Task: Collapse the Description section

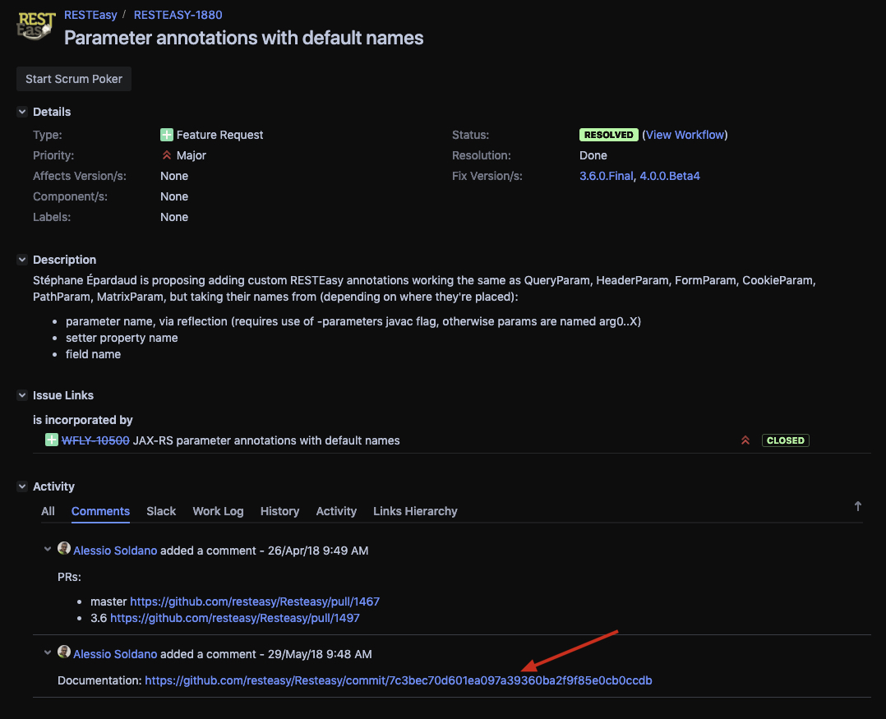Action: 22,259
